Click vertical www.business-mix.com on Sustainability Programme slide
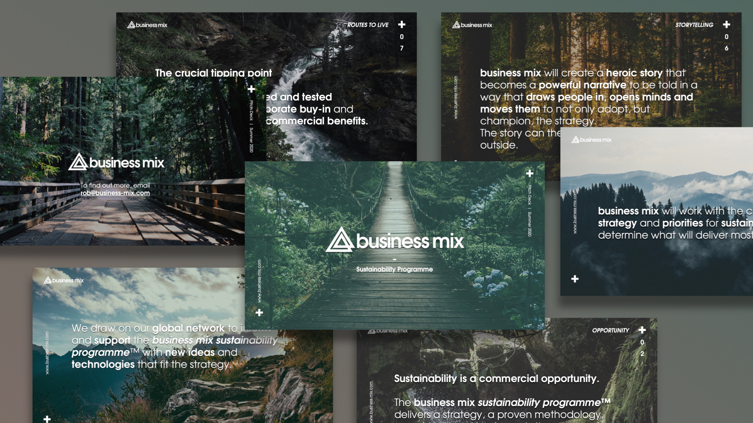Viewport: 753px width, 423px height. [x=259, y=281]
